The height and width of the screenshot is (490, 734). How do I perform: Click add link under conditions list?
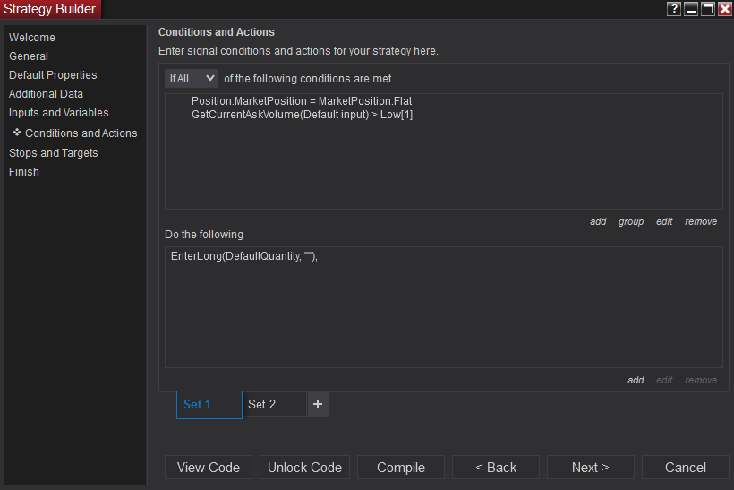tap(598, 221)
